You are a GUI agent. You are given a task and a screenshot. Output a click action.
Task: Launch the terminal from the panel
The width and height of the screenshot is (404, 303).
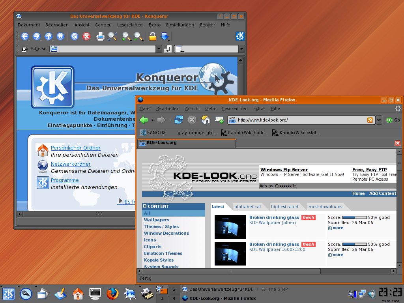[95, 294]
